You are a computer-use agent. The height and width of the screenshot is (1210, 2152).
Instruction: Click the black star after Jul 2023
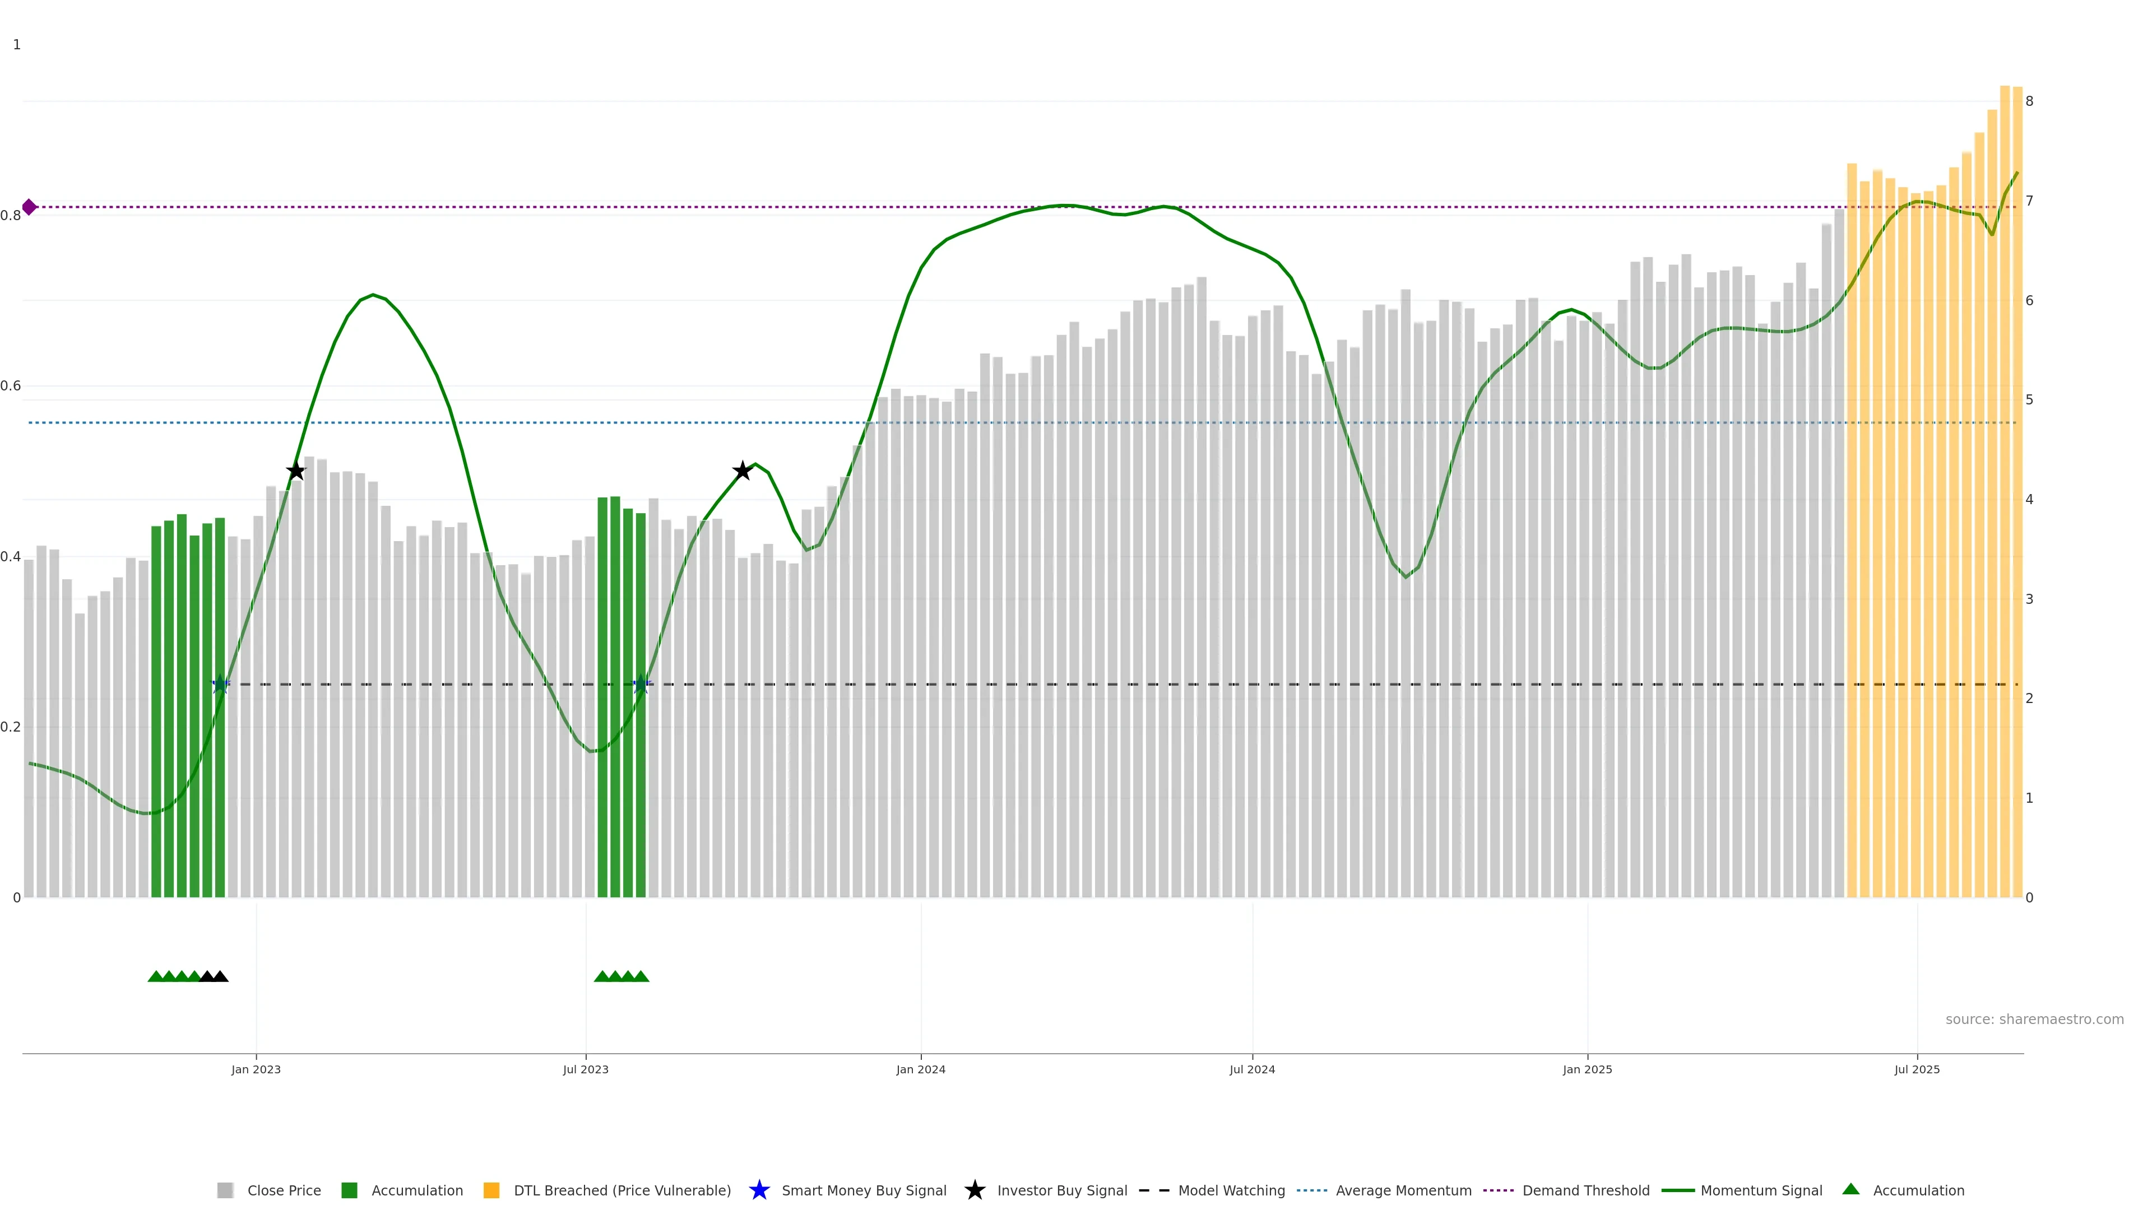(x=742, y=471)
